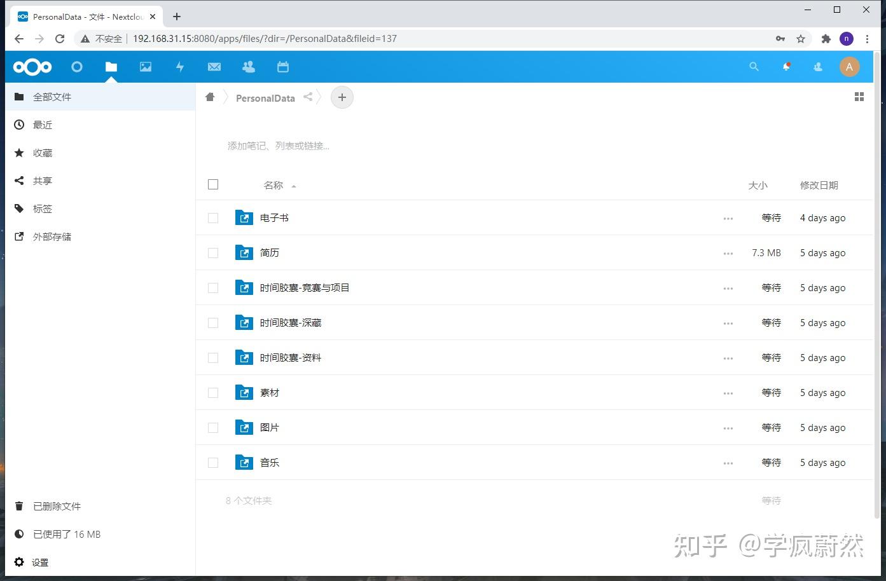
Task: Open the actions menu for 图片
Action: (x=728, y=427)
